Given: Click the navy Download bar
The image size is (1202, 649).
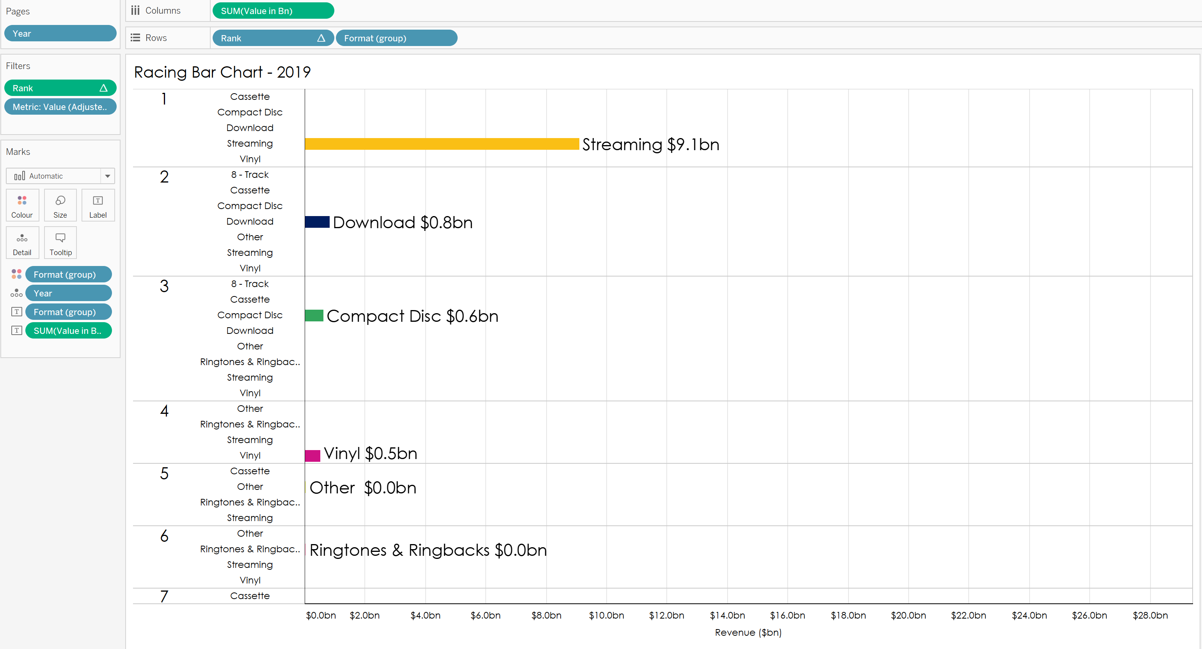Looking at the screenshot, I should pos(317,222).
